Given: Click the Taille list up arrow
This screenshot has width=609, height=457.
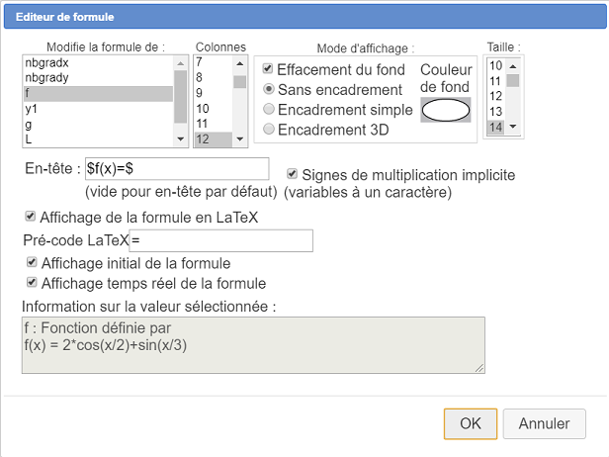Looking at the screenshot, I should (513, 66).
